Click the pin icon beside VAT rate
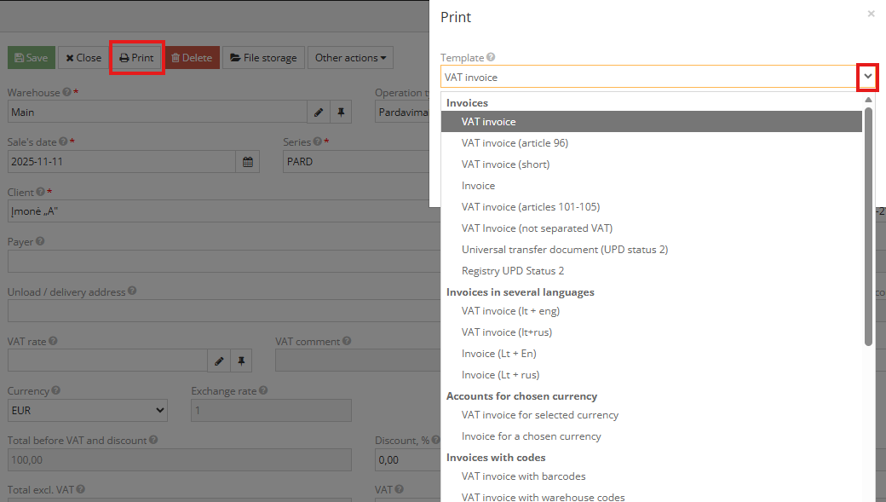Screen dimensions: 886x502 coord(241,361)
